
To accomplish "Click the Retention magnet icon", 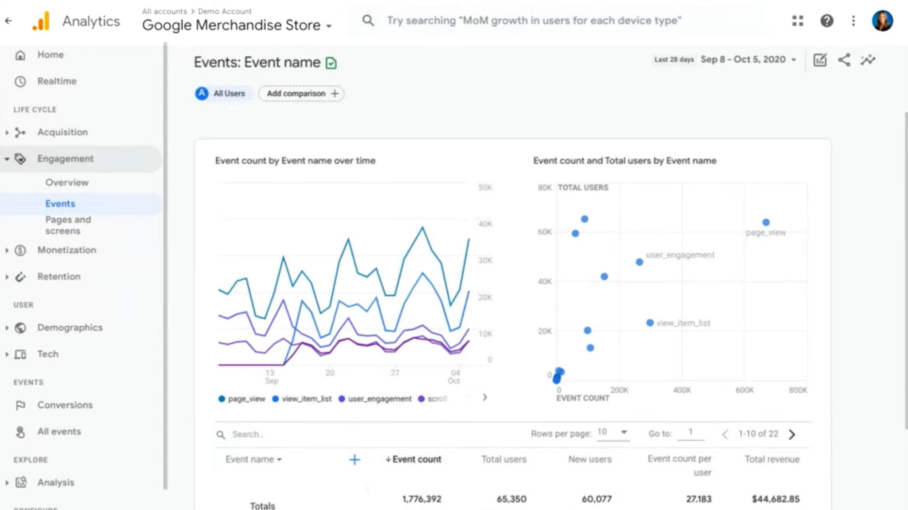I will click(20, 276).
